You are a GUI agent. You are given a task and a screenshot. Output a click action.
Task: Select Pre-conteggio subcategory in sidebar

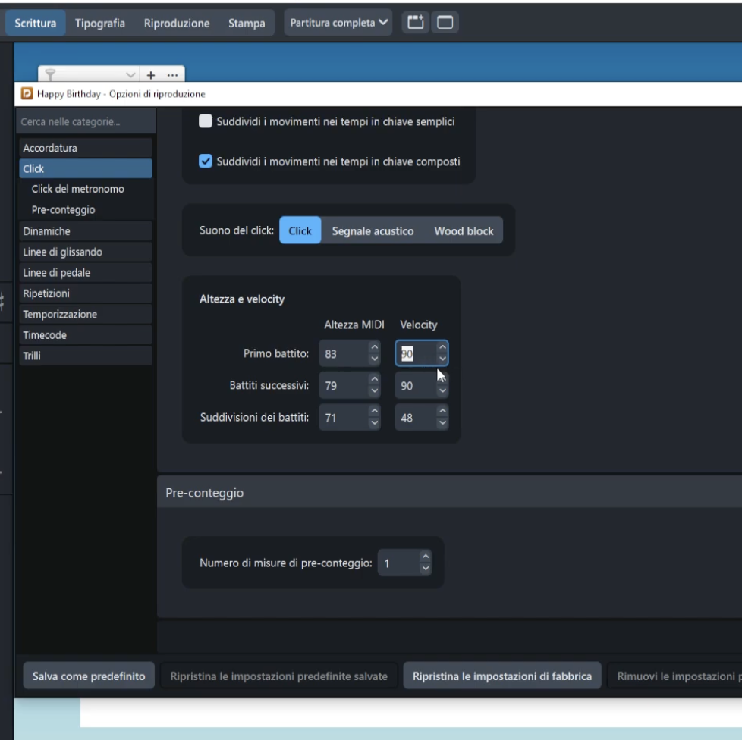[x=63, y=209]
